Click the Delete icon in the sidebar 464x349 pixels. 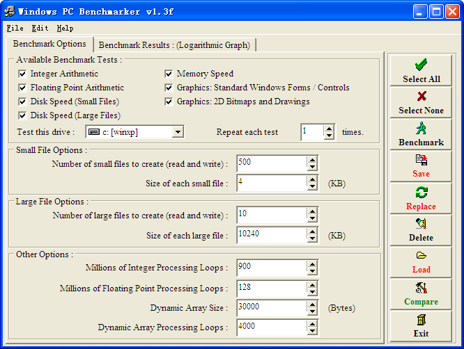(x=421, y=224)
